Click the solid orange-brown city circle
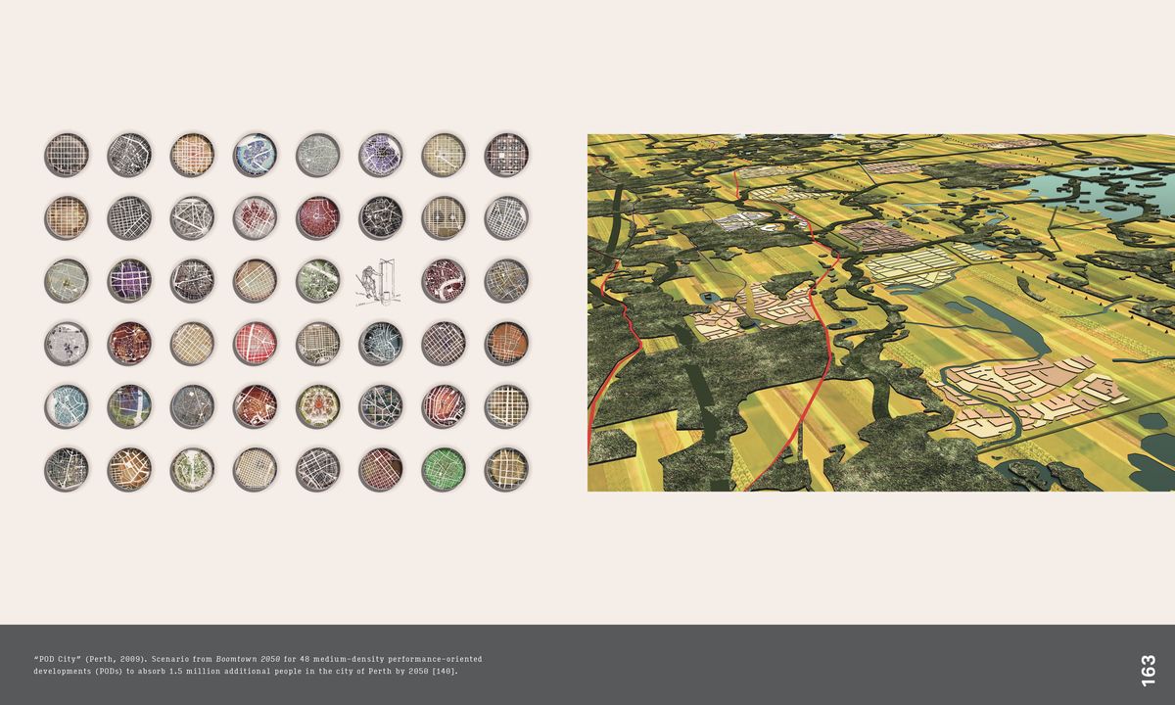The height and width of the screenshot is (705, 1175). point(506,344)
